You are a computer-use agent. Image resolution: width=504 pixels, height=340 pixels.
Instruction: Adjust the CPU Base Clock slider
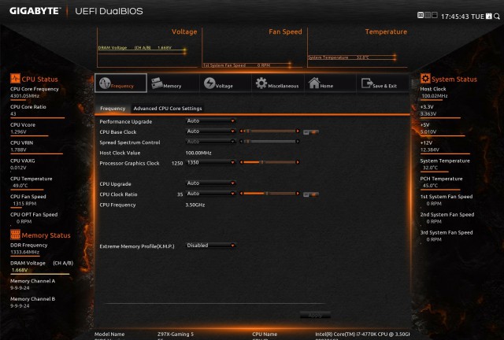tap(269, 131)
